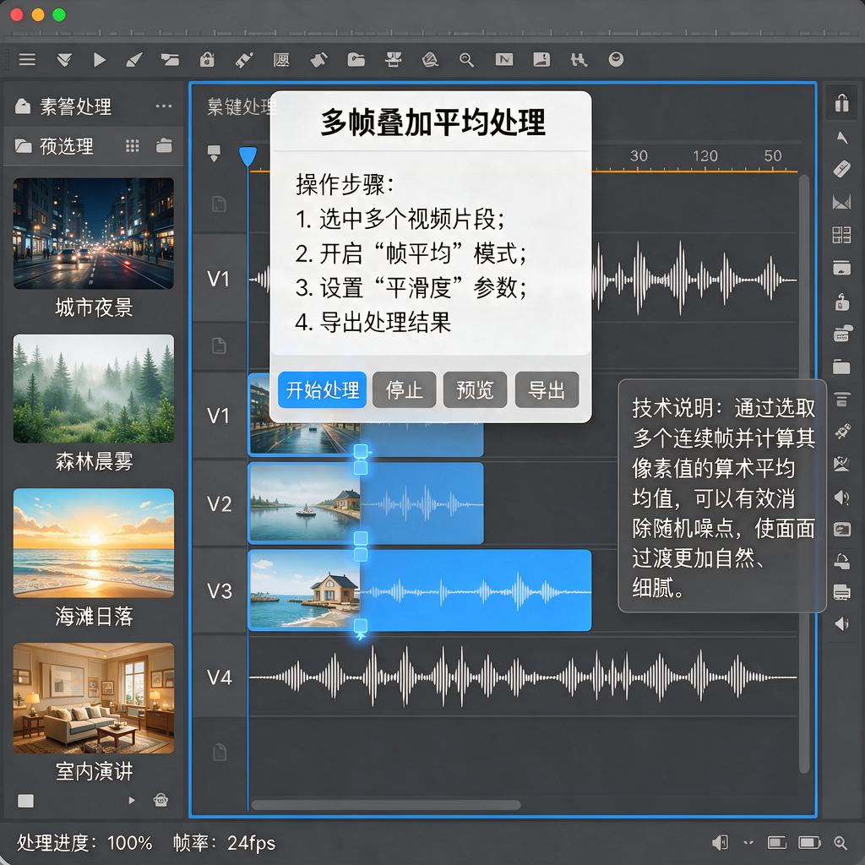Click the framed character toolbar icon
865x865 pixels.
pyautogui.click(x=281, y=60)
